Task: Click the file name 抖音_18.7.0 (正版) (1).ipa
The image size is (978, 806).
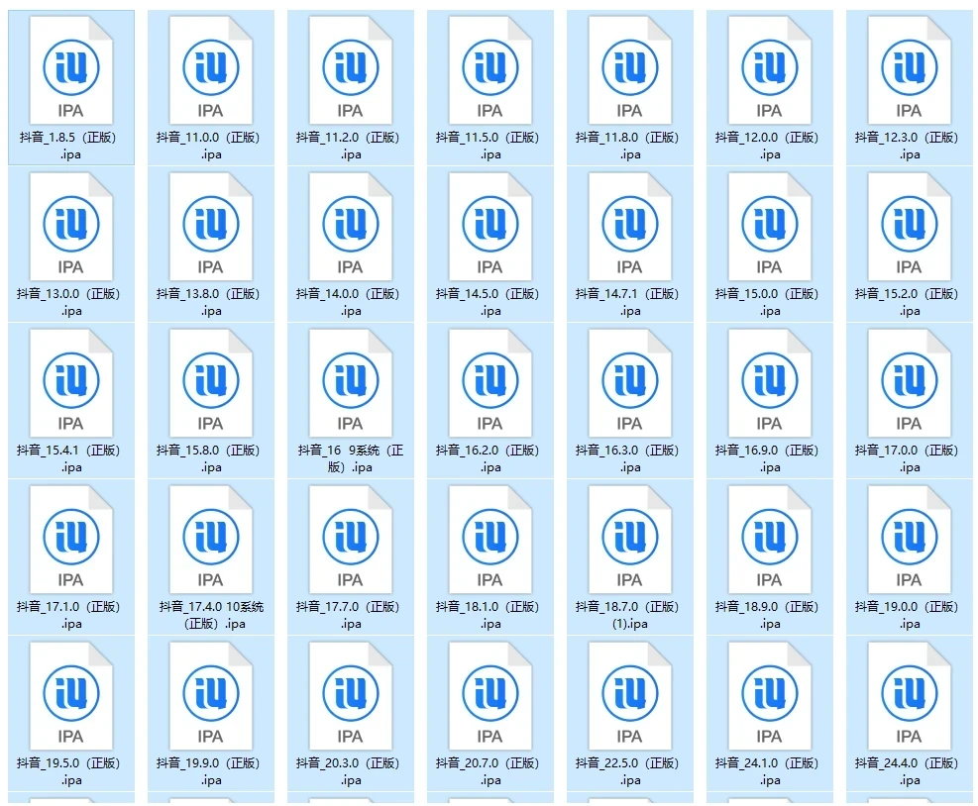Action: pos(627,615)
